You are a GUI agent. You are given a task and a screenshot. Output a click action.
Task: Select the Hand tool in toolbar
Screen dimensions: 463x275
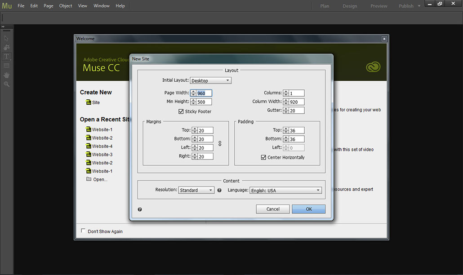(6, 75)
